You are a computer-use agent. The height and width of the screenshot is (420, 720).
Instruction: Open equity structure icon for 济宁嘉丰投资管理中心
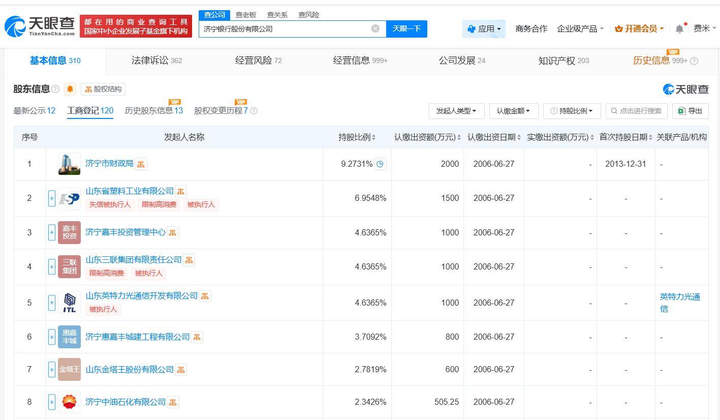[173, 232]
